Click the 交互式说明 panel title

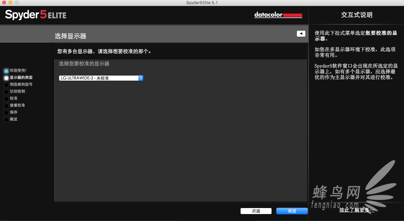(x=357, y=15)
